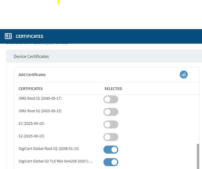Click the CERTIFICATES page title text
The width and height of the screenshot is (202, 169).
[29, 37]
